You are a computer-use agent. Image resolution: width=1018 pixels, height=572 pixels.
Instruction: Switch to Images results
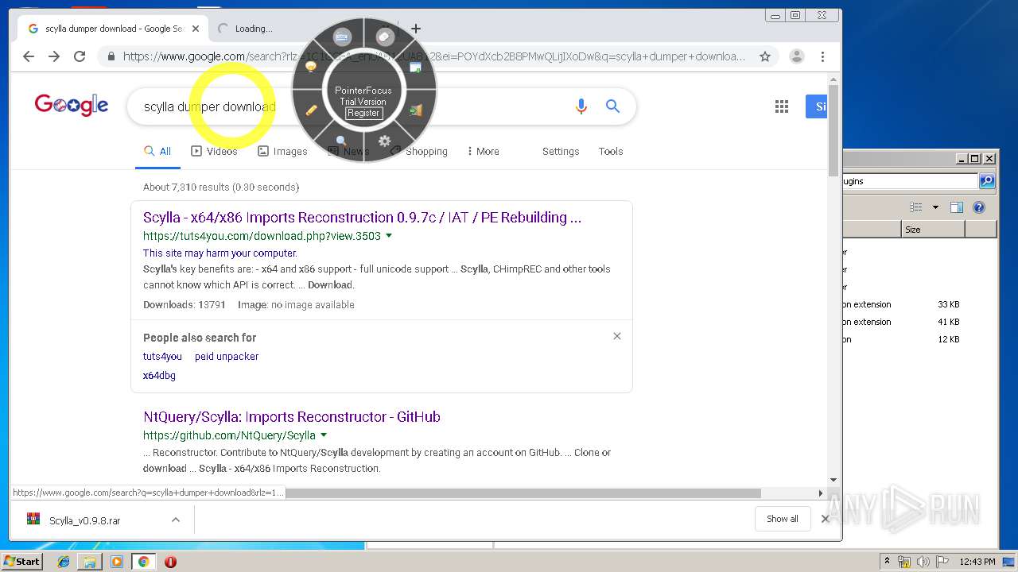(x=282, y=151)
